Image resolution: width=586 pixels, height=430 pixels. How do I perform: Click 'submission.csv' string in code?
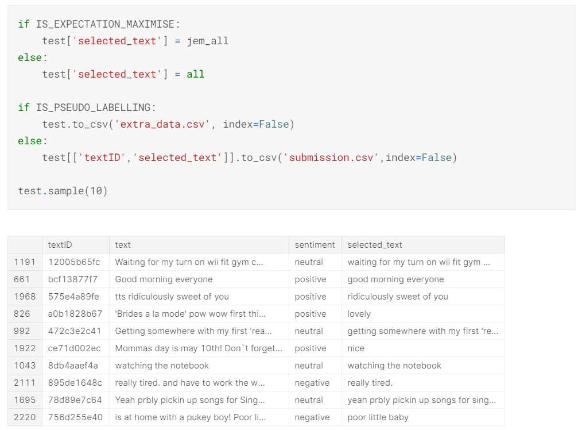click(331, 158)
